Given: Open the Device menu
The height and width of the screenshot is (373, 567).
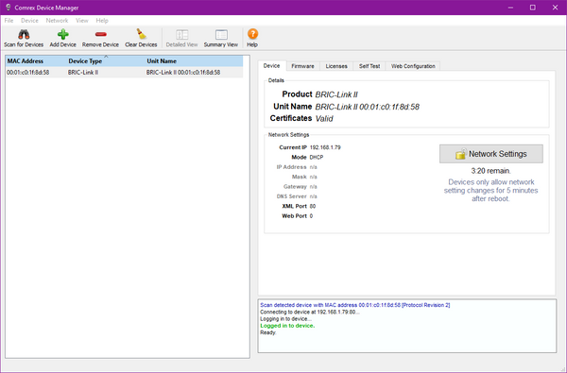Looking at the screenshot, I should (29, 21).
